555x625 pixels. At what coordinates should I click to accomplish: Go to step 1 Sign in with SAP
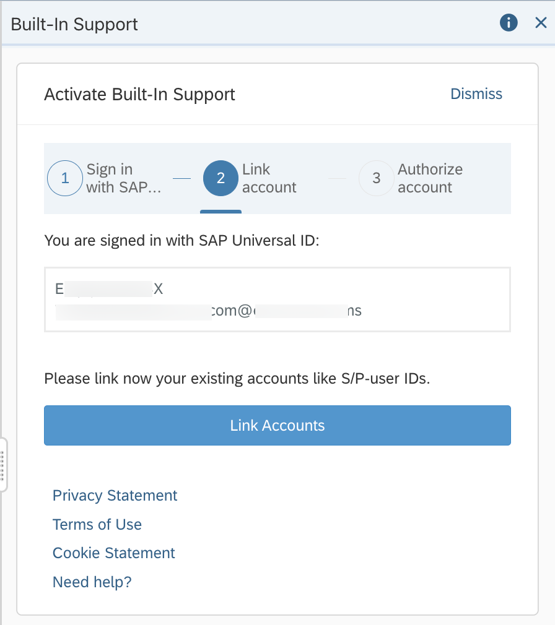[x=105, y=178]
